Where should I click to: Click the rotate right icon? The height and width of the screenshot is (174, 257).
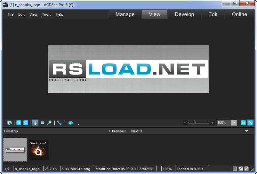tap(26, 123)
